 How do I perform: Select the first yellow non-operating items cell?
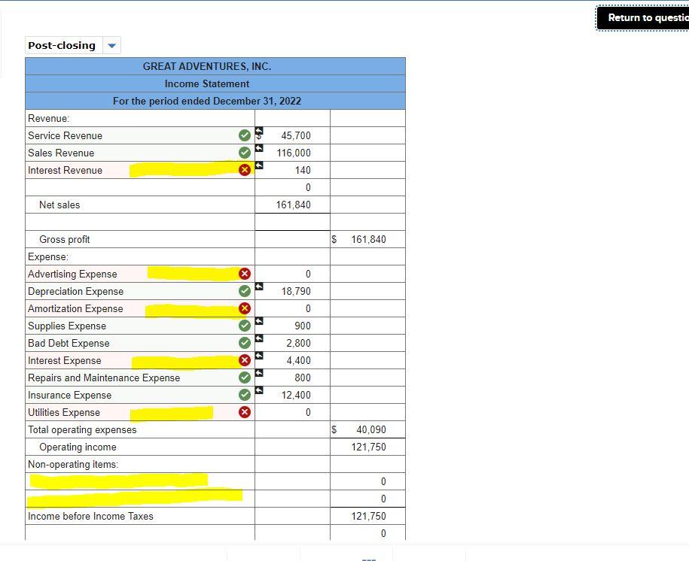[x=117, y=480]
